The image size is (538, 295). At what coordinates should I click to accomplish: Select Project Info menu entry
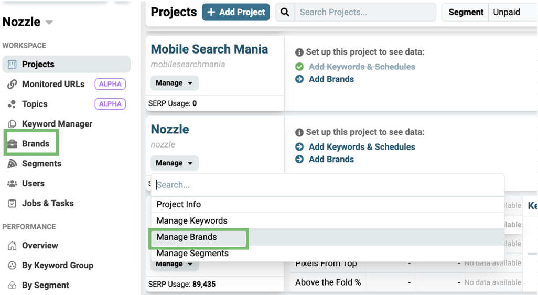(179, 205)
